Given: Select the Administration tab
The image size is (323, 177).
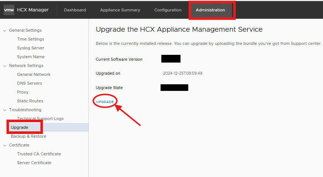Looking at the screenshot, I should point(210,10).
